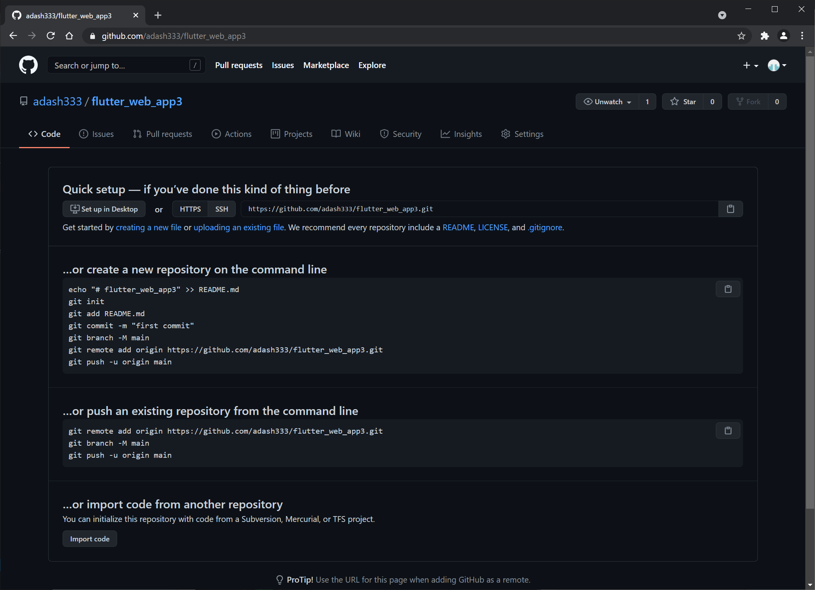Switch to the Code tab
Image resolution: width=815 pixels, height=590 pixels.
[x=44, y=134]
